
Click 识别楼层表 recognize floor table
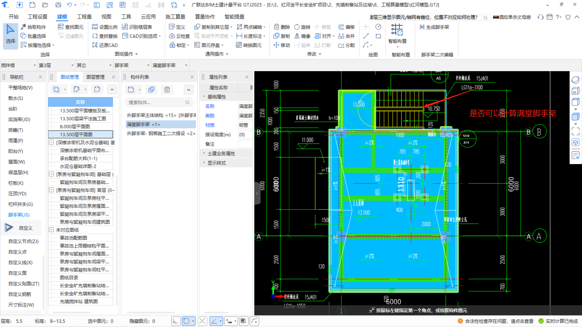pos(137,27)
